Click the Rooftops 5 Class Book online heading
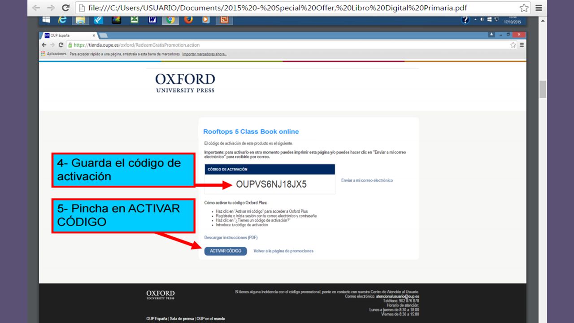The width and height of the screenshot is (574, 323). pos(251,131)
